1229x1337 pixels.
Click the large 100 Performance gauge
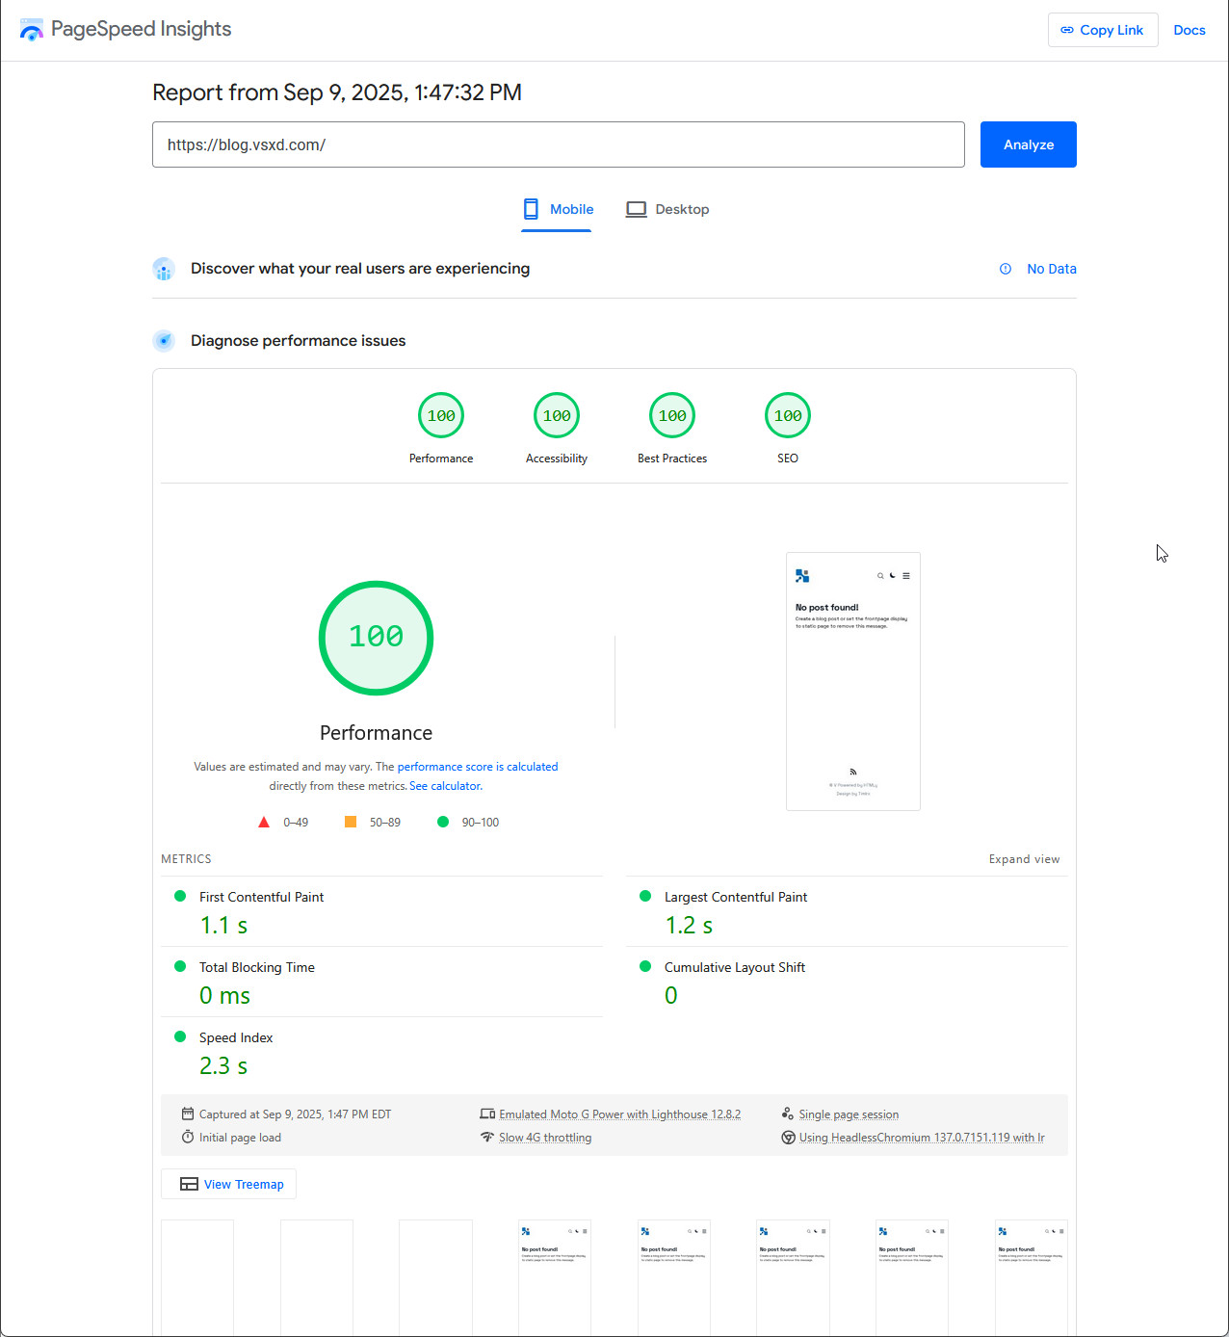[376, 638]
